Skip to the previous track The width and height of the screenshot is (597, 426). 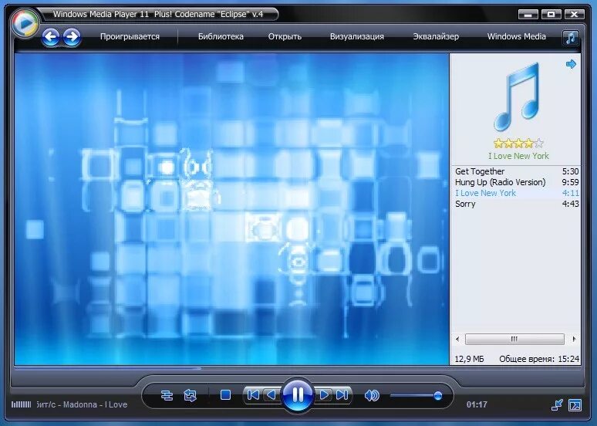253,395
